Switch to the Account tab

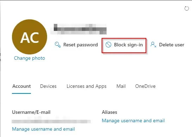(x=21, y=86)
